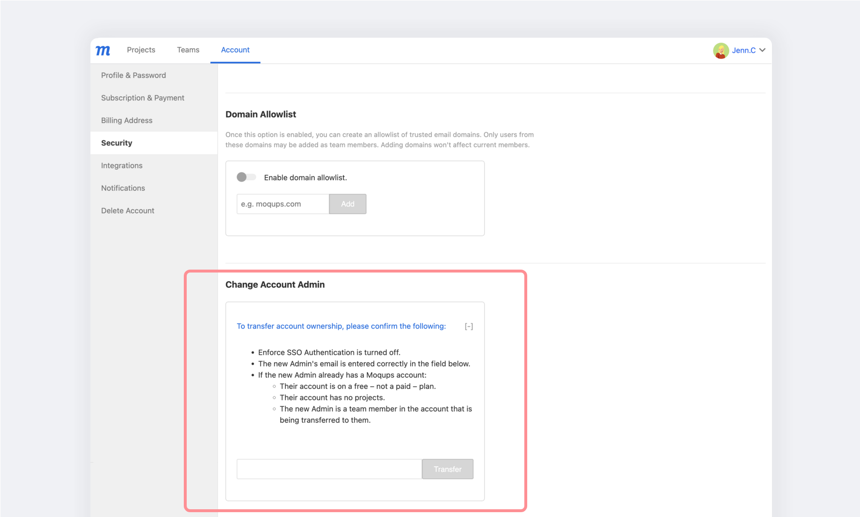Viewport: 860px width, 517px height.
Task: Go to Subscription & Payment section
Action: click(x=143, y=98)
